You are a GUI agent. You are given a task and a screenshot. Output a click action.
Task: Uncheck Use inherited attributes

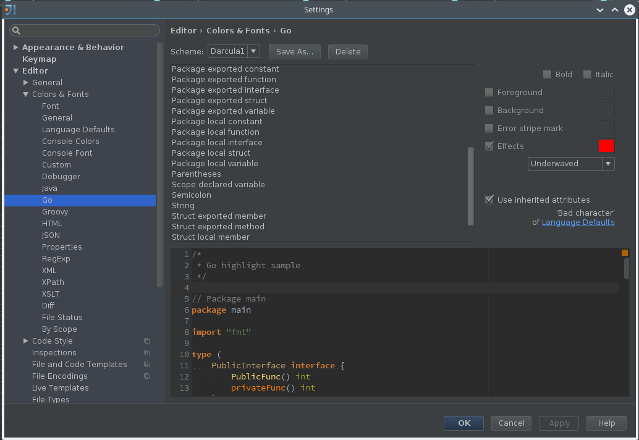[489, 200]
